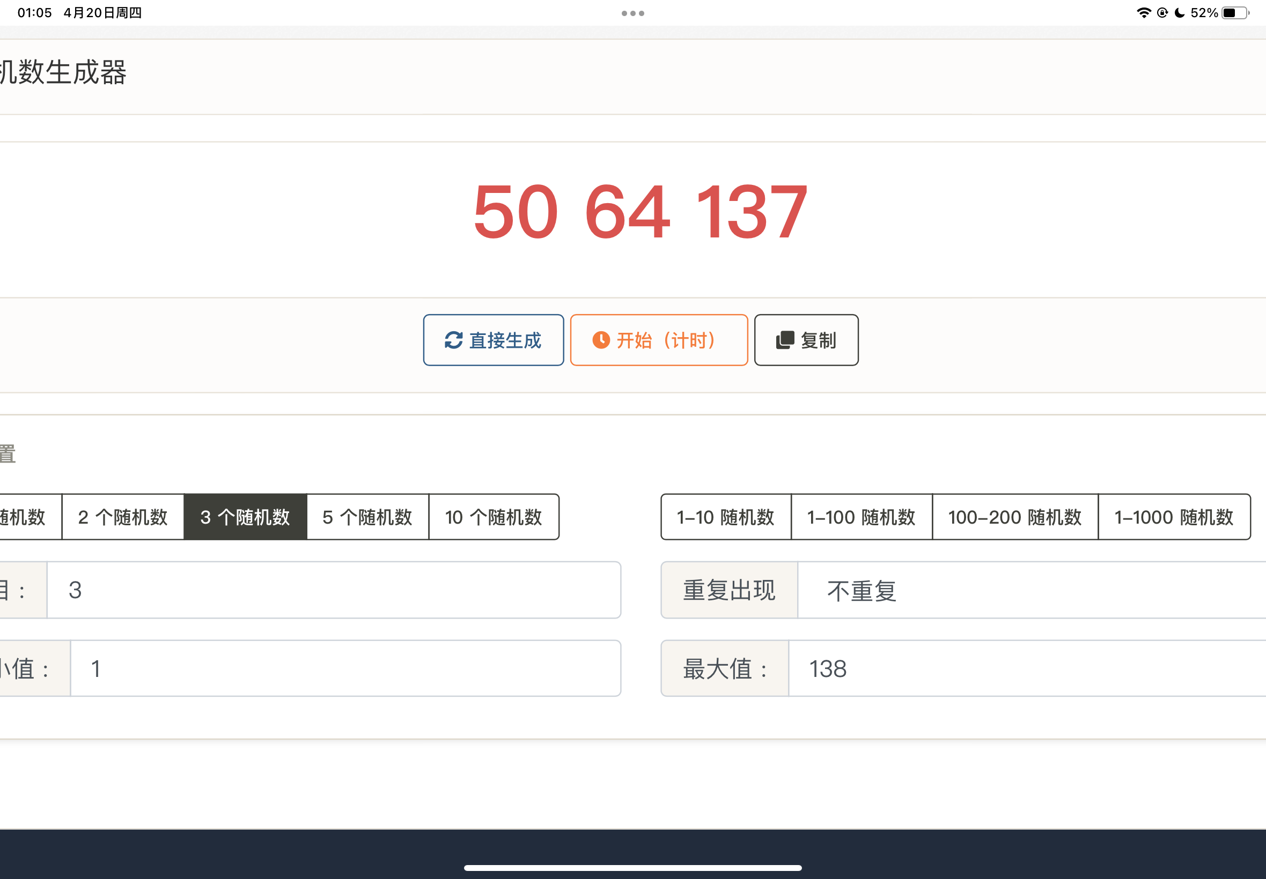Click the refresh icon in 直接生成 button
This screenshot has height=879, width=1266.
pyautogui.click(x=453, y=340)
